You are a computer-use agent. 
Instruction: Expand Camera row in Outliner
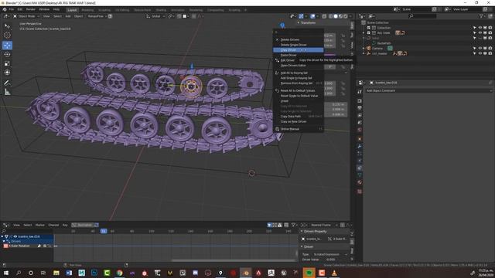coord(364,49)
